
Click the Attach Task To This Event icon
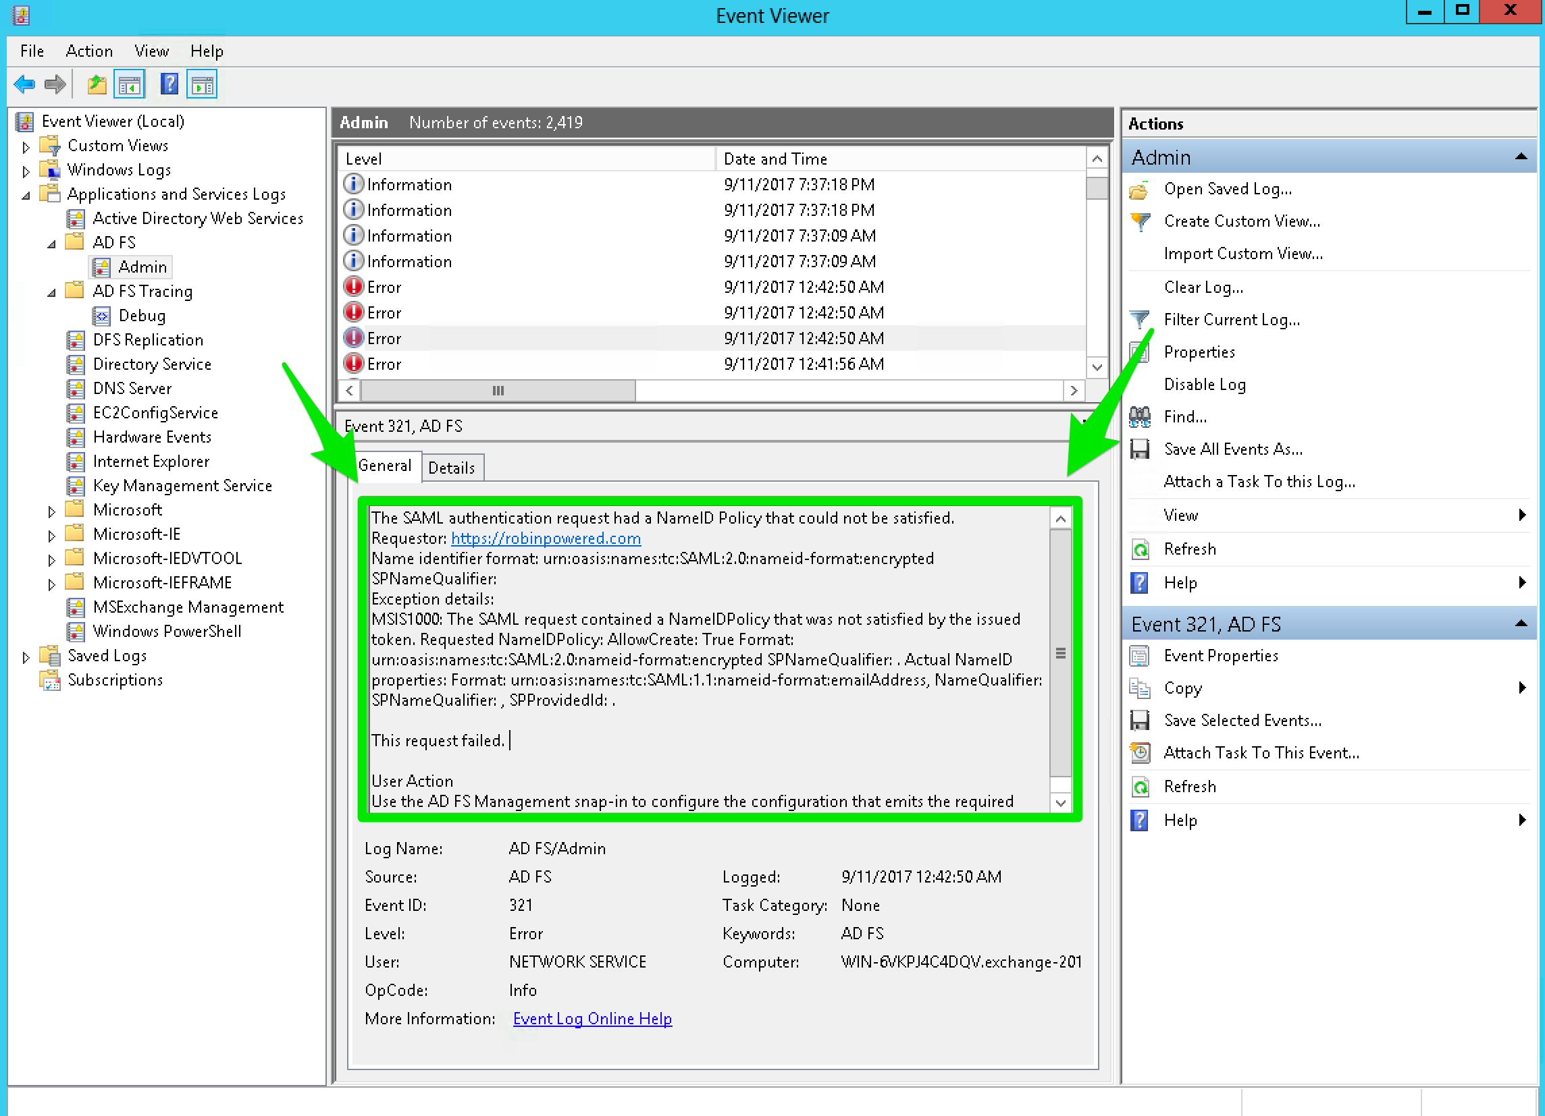pos(1142,753)
